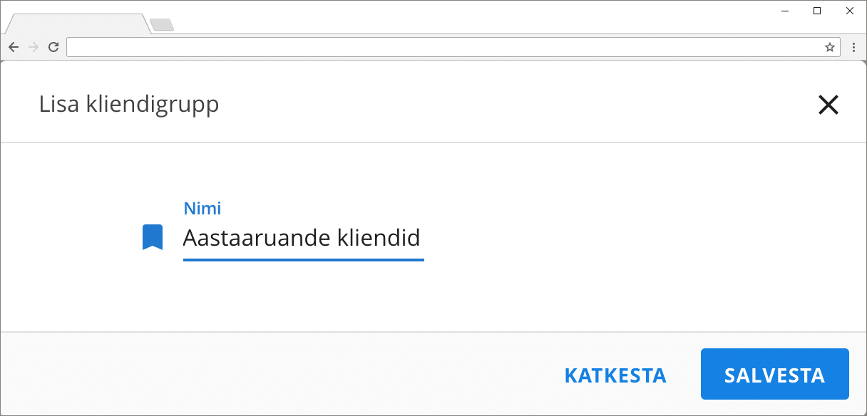The height and width of the screenshot is (416, 867).
Task: Focus the browser address bar
Action: 442,47
